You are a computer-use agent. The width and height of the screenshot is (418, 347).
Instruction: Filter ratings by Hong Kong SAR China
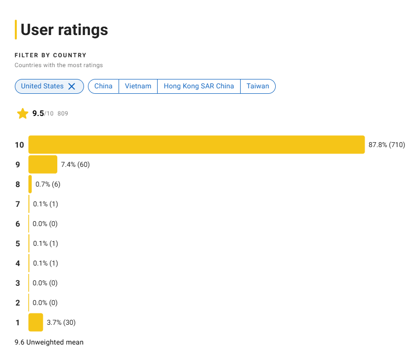click(199, 86)
